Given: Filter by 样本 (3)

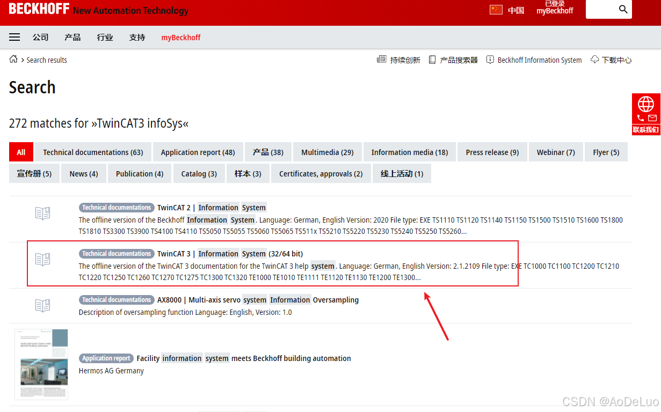Looking at the screenshot, I should 248,174.
